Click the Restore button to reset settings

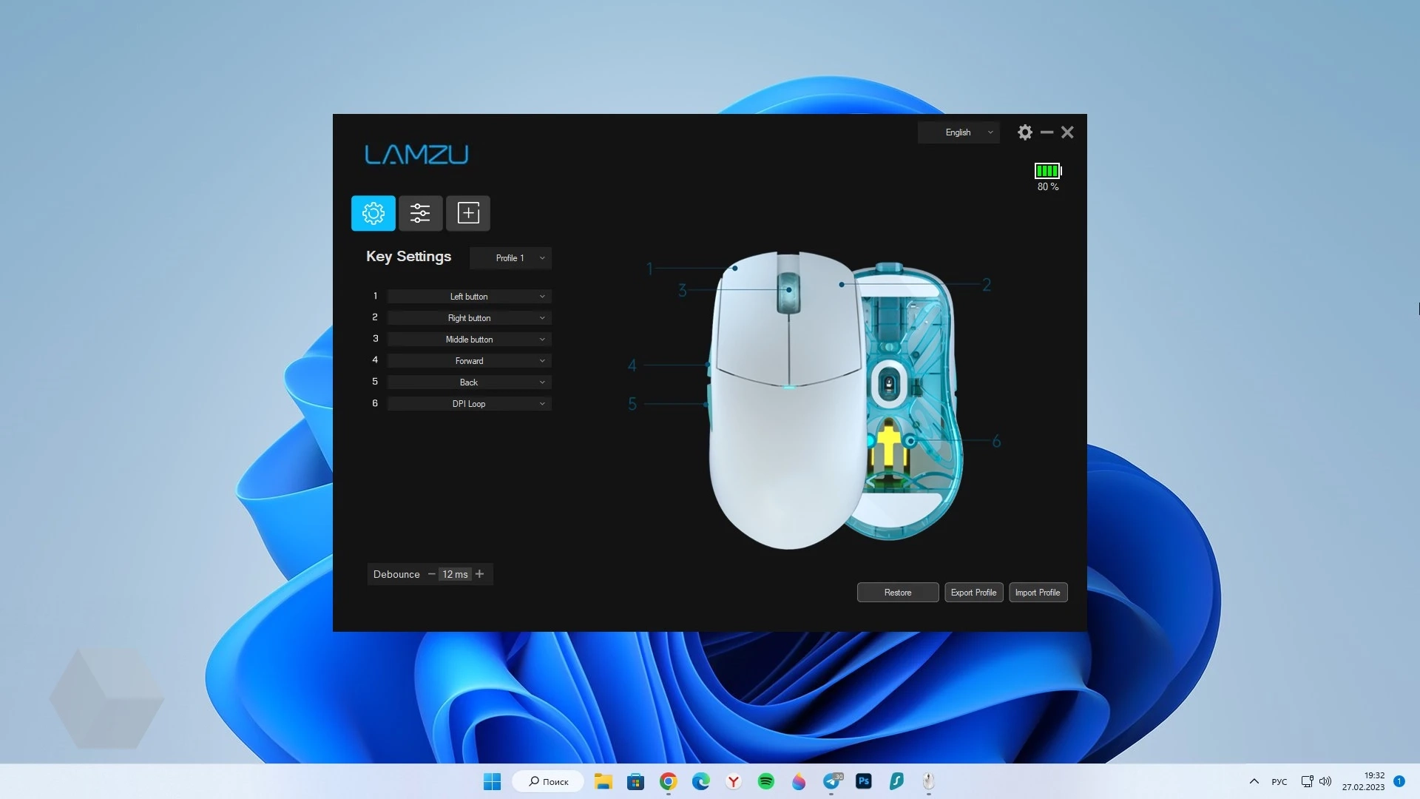pyautogui.click(x=899, y=592)
